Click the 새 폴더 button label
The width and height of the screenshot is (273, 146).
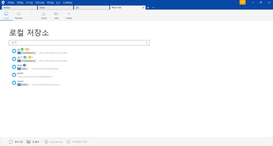pyautogui.click(x=36, y=142)
